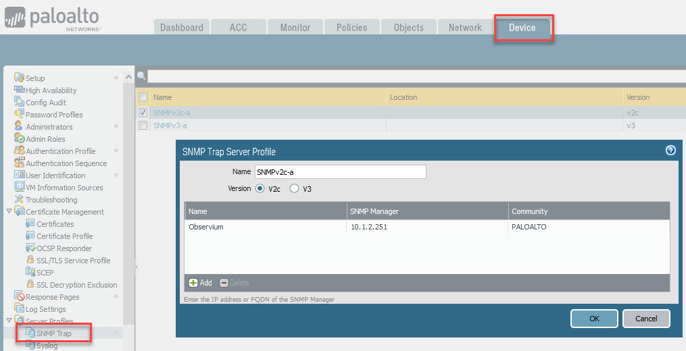Switch to the Policies tab
Screen dimensions: 686x351
351,28
